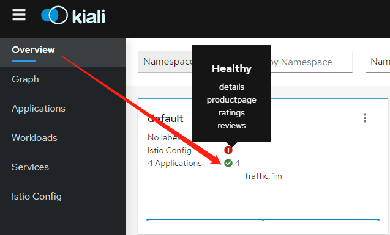390x235 pixels.
Task: Open the Name sort dropdown
Action: pos(378,62)
